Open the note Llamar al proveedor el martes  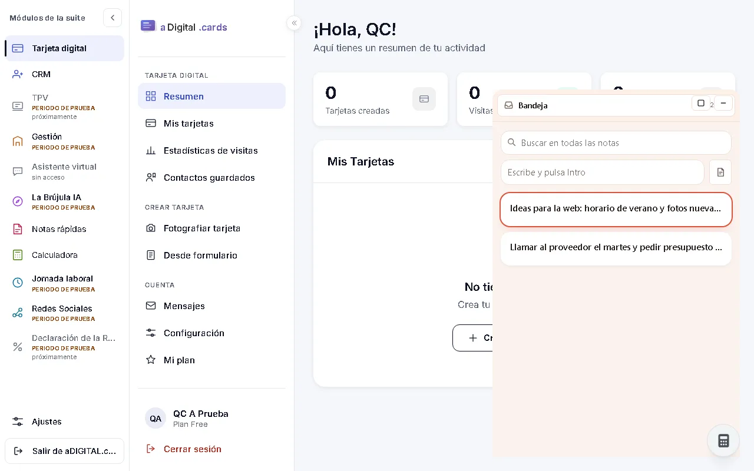coord(616,248)
